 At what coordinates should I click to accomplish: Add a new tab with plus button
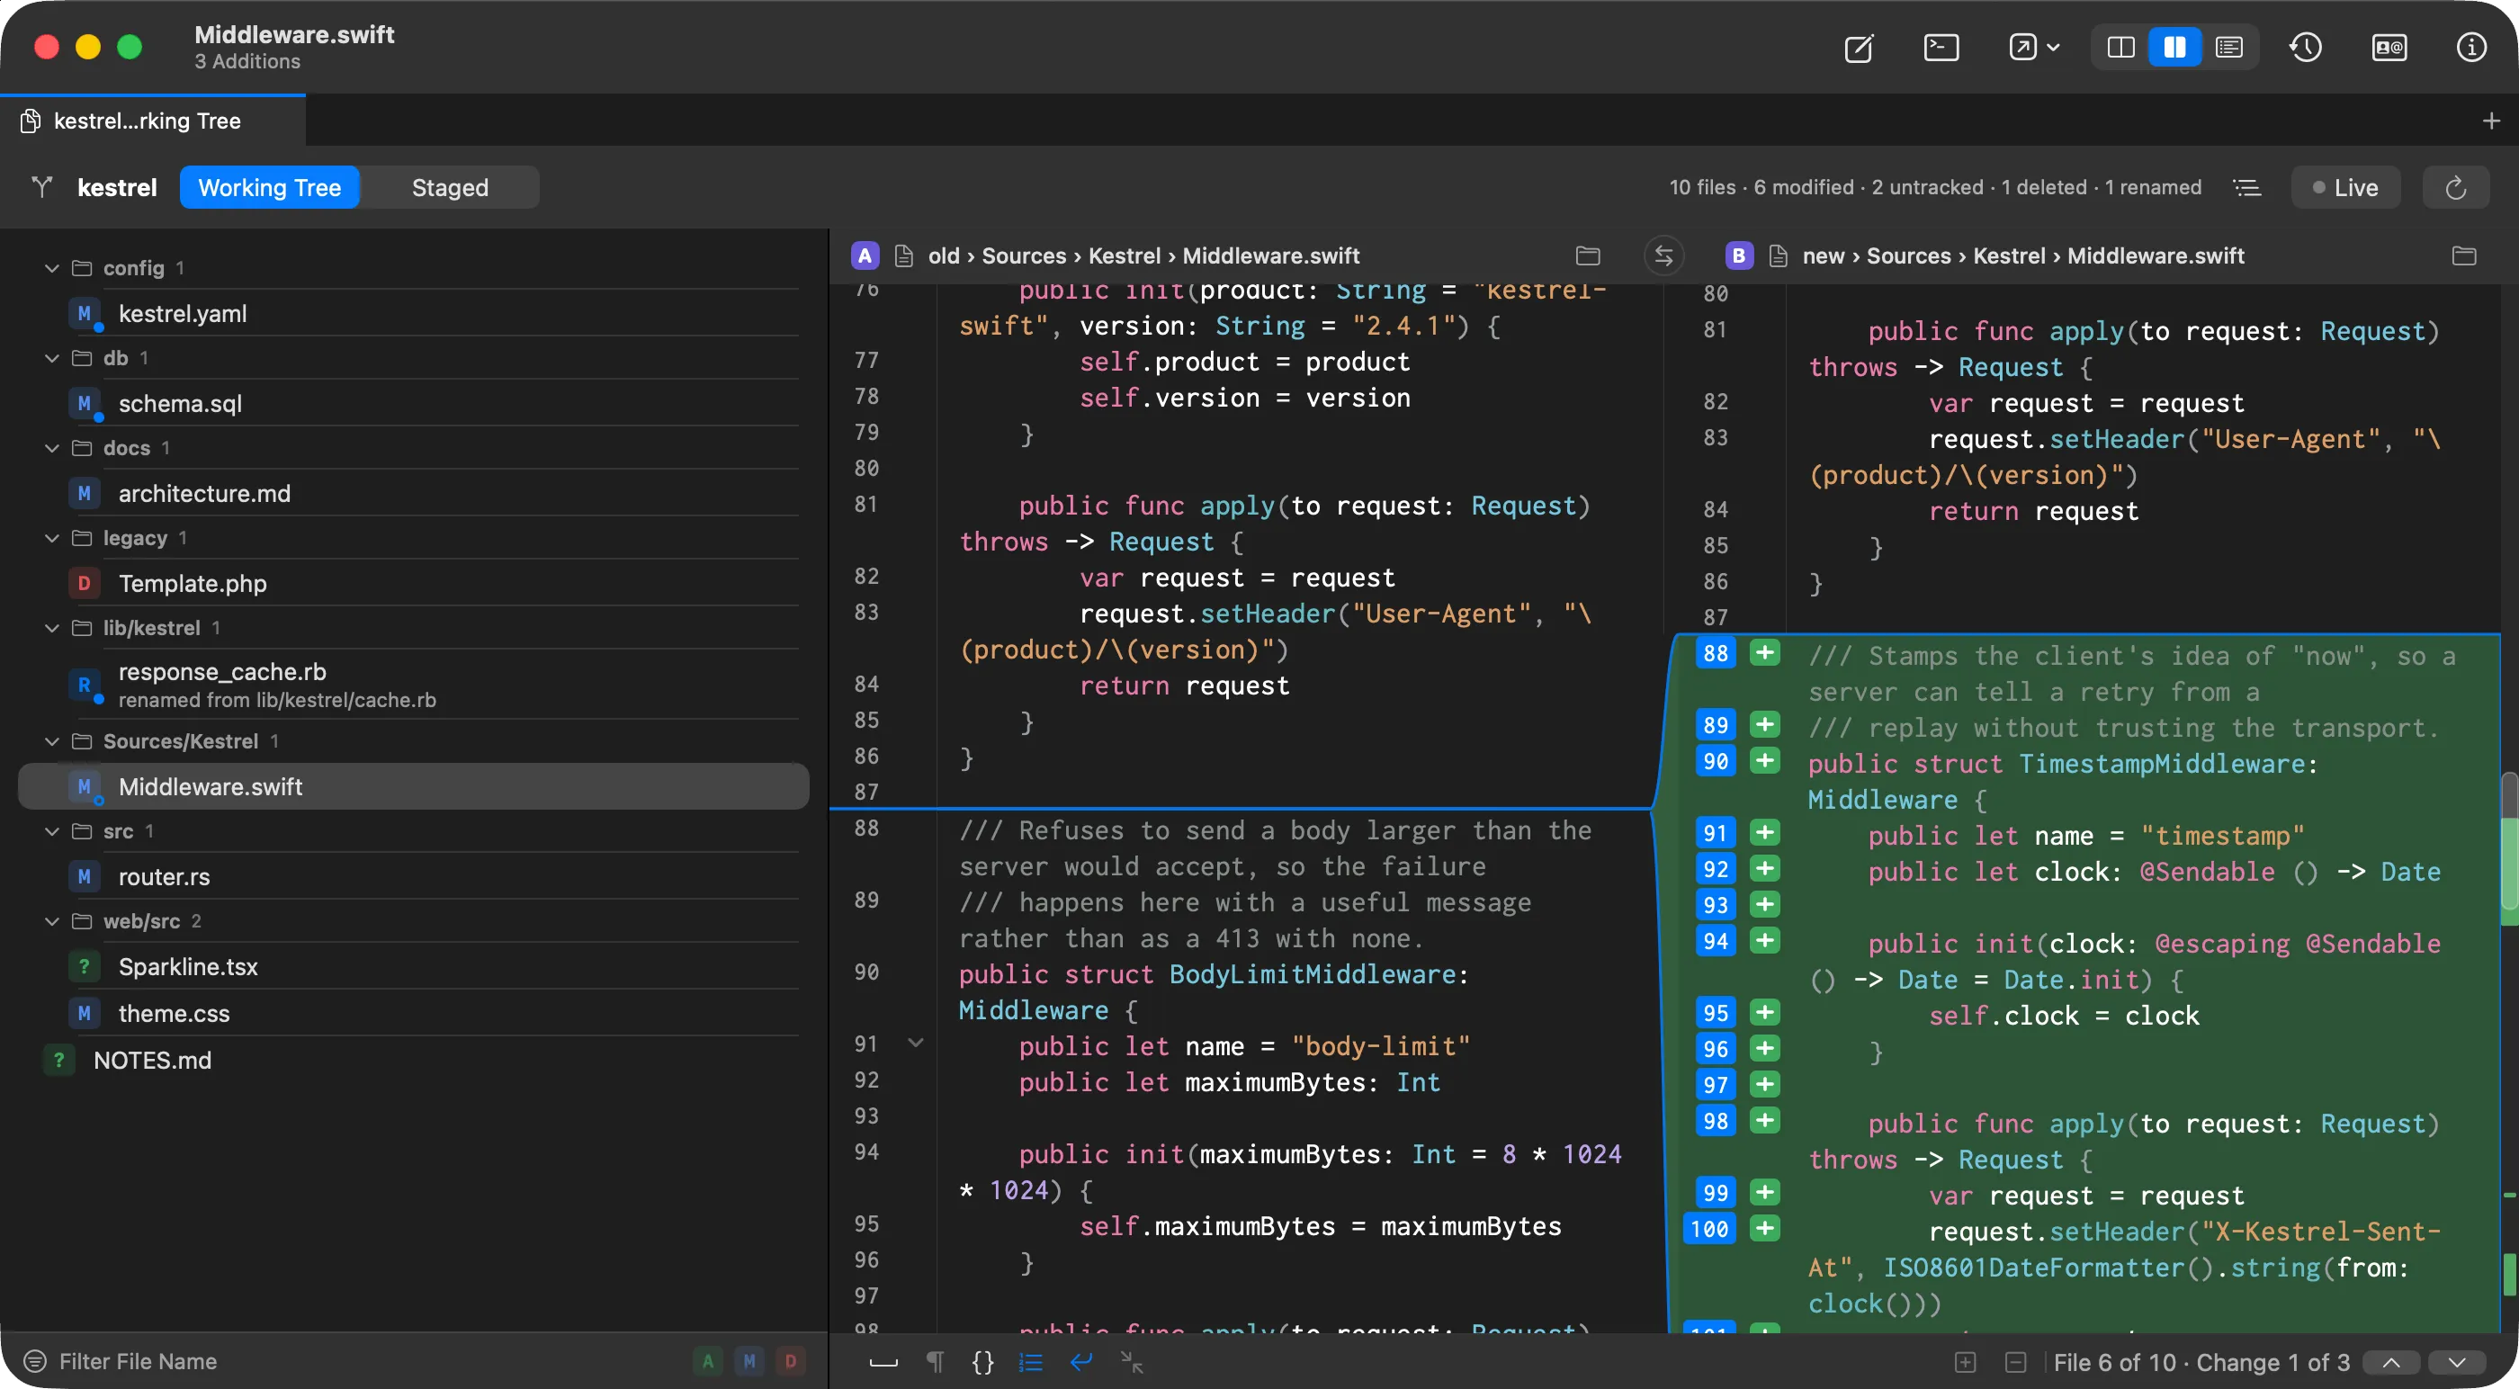(2490, 121)
